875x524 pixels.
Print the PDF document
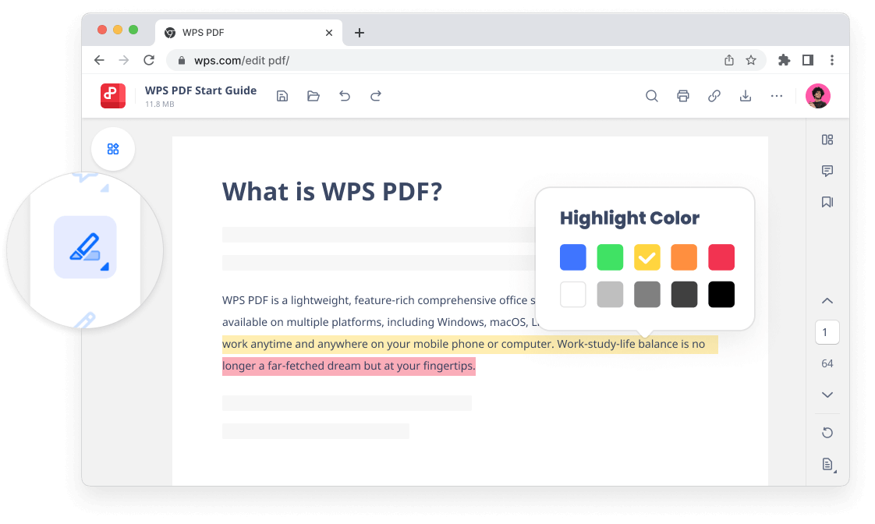coord(682,95)
